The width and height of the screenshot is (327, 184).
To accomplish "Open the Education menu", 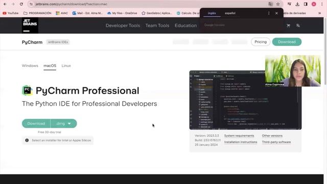I will pyautogui.click(x=185, y=26).
